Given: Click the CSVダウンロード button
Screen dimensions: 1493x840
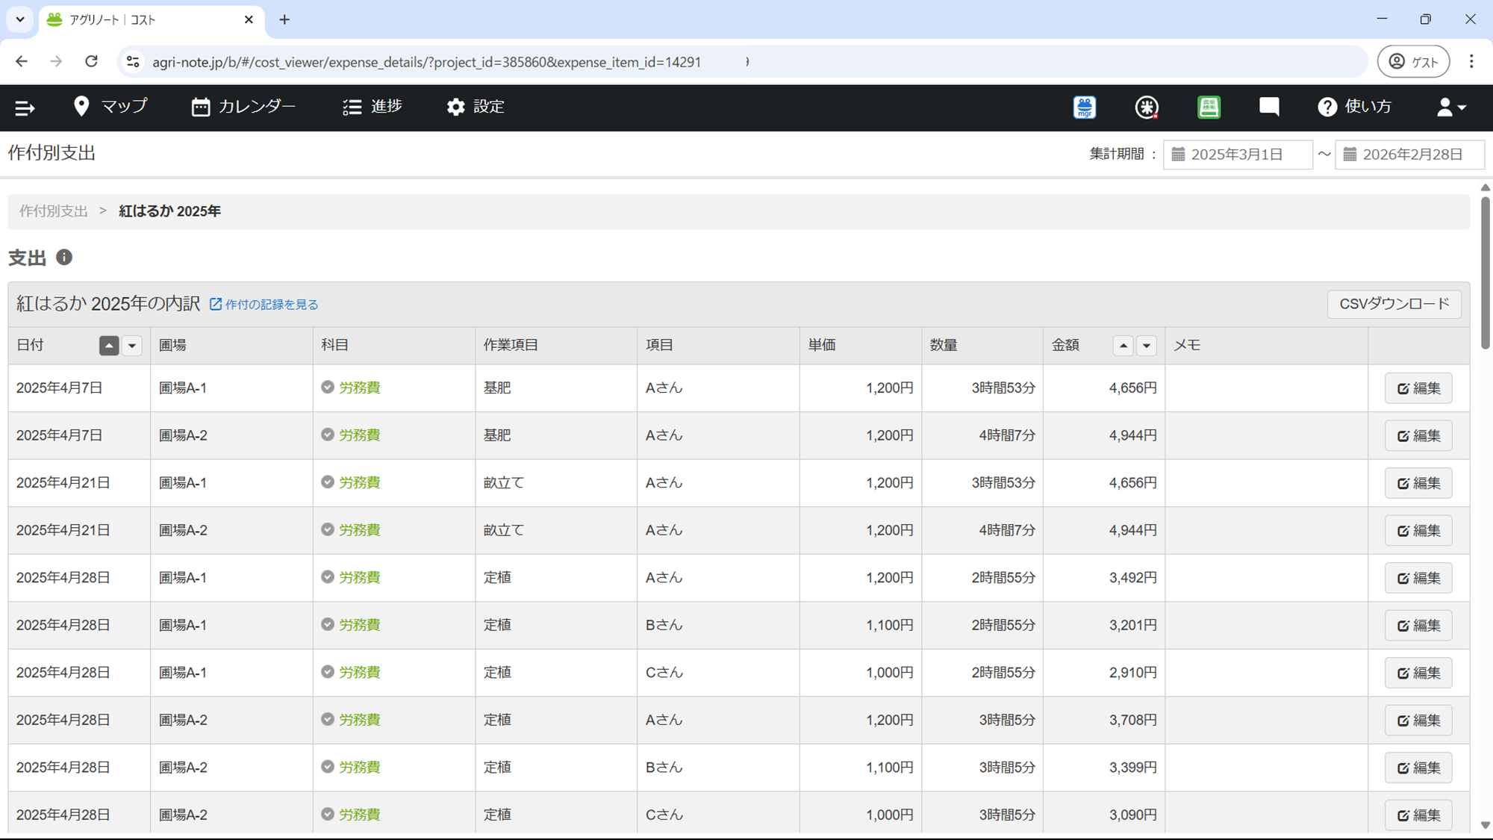Looking at the screenshot, I should pos(1394,304).
